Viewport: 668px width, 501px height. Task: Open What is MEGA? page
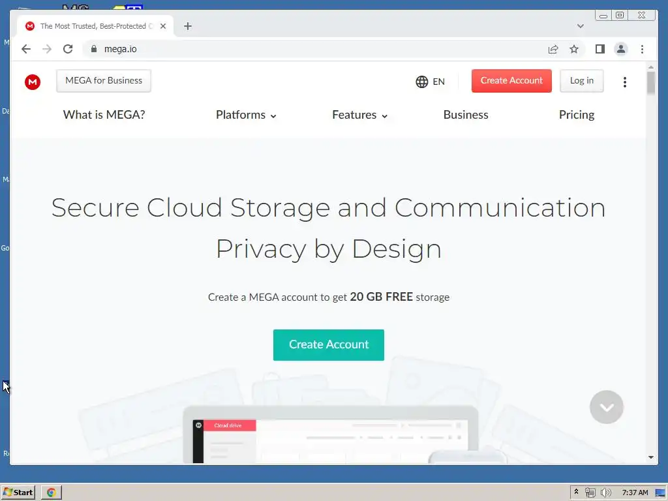104,115
